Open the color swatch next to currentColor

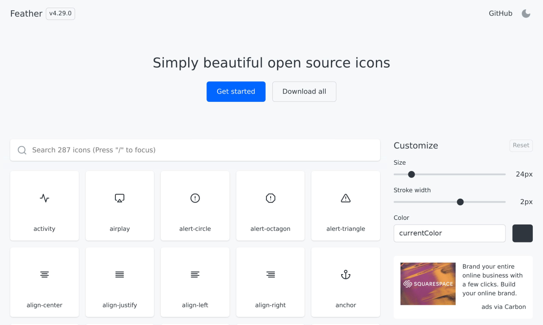[x=522, y=233]
